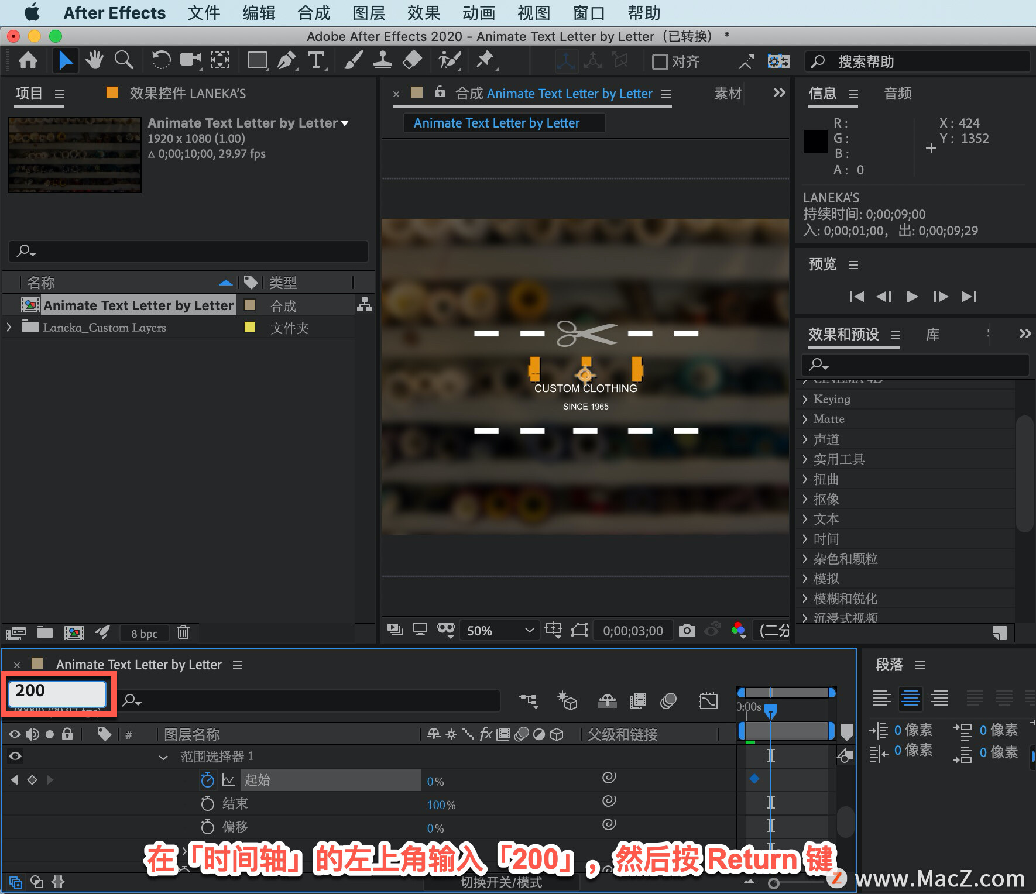This screenshot has width=1036, height=894.
Task: Select the Home icon in toolbar
Action: [x=28, y=60]
